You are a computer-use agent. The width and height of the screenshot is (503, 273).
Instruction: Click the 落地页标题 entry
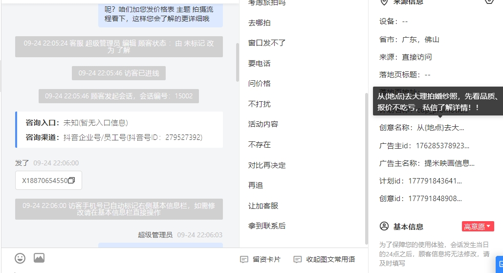tap(405, 75)
